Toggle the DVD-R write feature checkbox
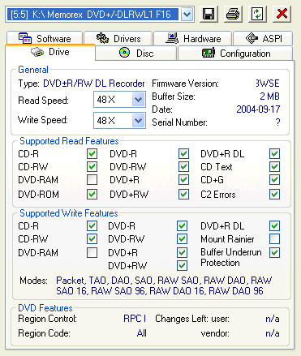The width and height of the screenshot is (301, 356). pos(182,225)
